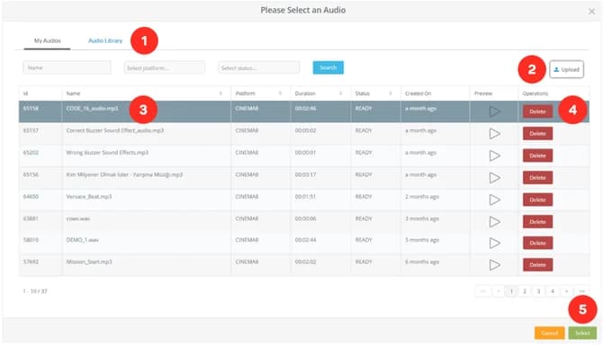The height and width of the screenshot is (346, 603).
Task: Delete Correct Buzzer Sound Effect audio
Action: tap(537, 134)
